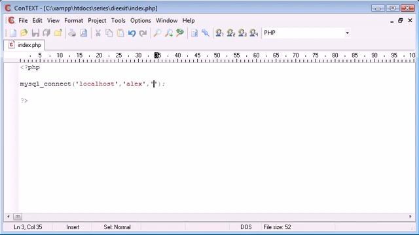Open the Help menu
The image size is (419, 235).
[x=189, y=20]
